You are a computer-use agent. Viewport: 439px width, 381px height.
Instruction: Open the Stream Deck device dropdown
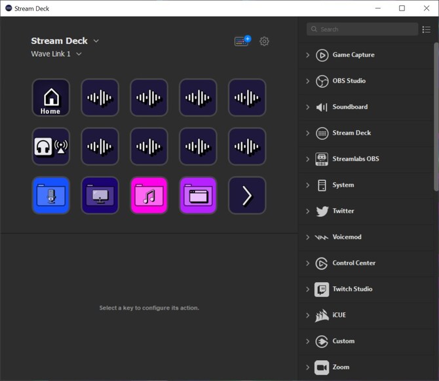(x=96, y=41)
